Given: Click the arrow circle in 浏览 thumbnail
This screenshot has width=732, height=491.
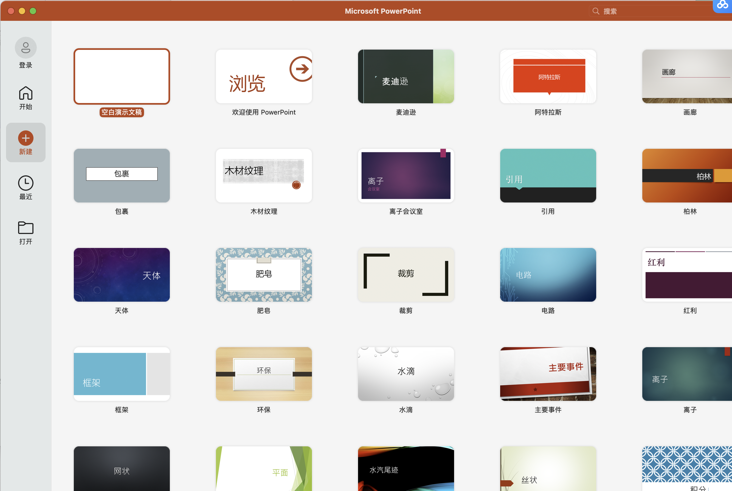Looking at the screenshot, I should [x=301, y=69].
